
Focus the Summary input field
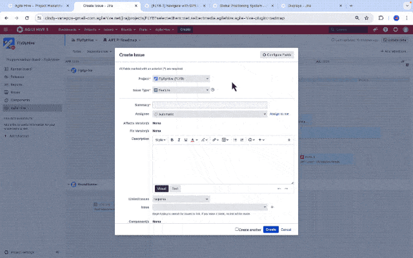click(210, 104)
